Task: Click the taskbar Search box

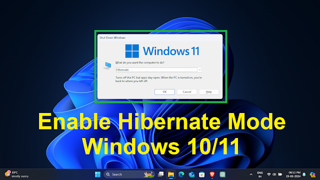Action: (x=129, y=174)
